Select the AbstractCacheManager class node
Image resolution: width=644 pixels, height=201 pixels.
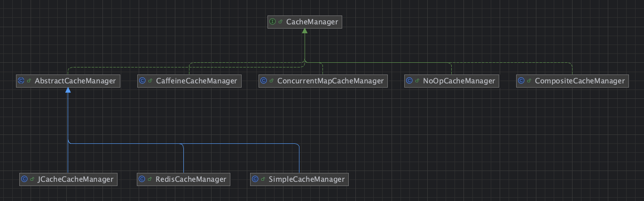point(68,81)
